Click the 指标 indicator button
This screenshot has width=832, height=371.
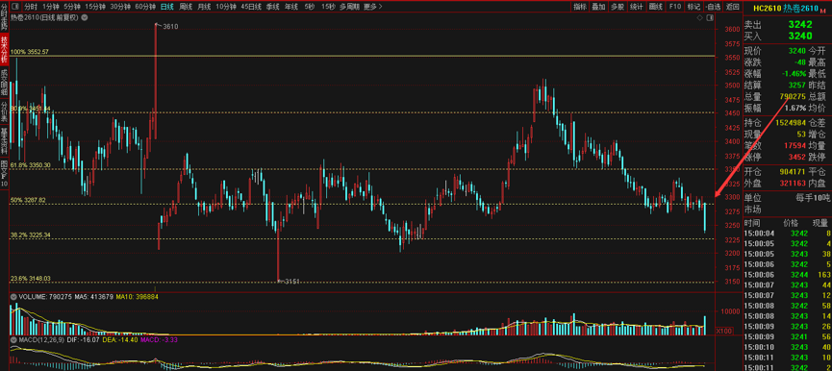[580, 7]
